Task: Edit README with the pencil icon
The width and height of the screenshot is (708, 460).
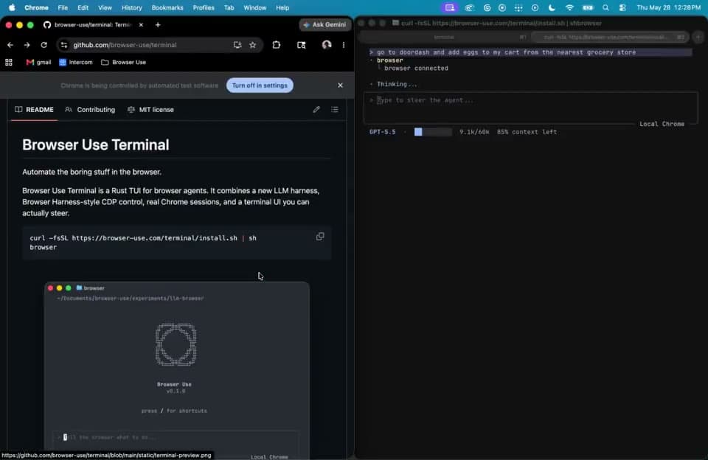Action: [316, 109]
